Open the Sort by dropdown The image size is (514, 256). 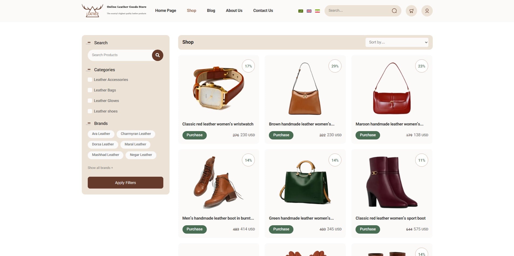pyautogui.click(x=397, y=42)
